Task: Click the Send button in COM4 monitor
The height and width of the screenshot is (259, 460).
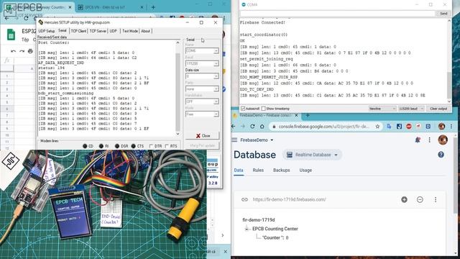Action: pyautogui.click(x=443, y=14)
